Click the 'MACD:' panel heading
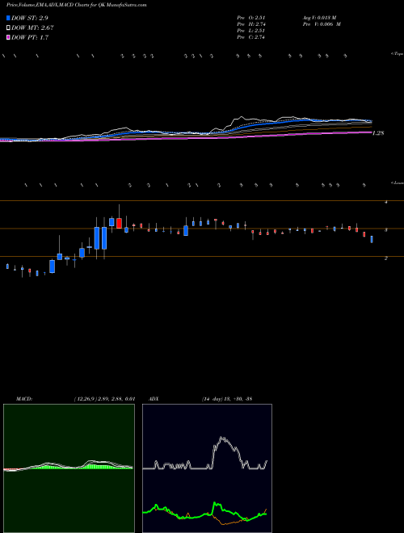Viewport: 404px width, 533px height. [24, 399]
